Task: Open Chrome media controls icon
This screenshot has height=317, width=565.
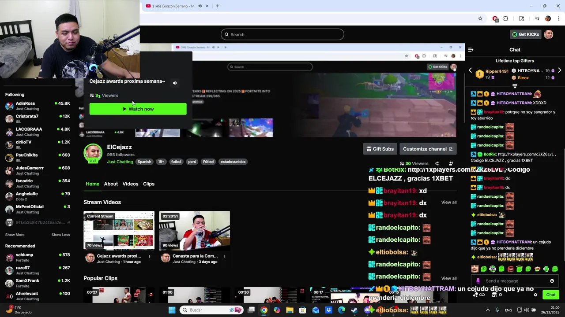Action: pos(537,18)
